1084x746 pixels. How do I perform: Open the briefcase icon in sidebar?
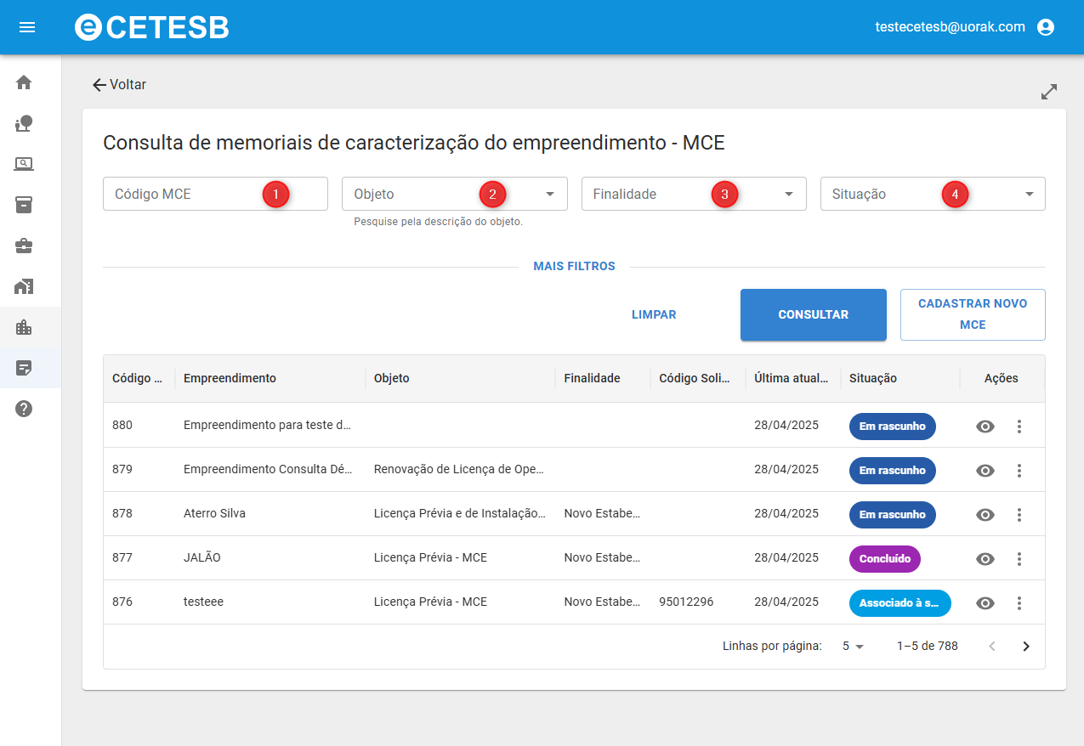pyautogui.click(x=24, y=246)
